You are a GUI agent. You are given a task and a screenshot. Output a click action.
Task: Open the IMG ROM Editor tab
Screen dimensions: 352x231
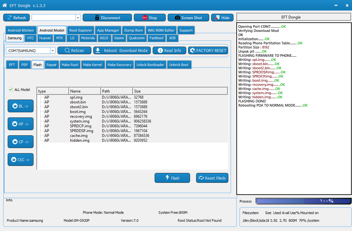point(161,30)
